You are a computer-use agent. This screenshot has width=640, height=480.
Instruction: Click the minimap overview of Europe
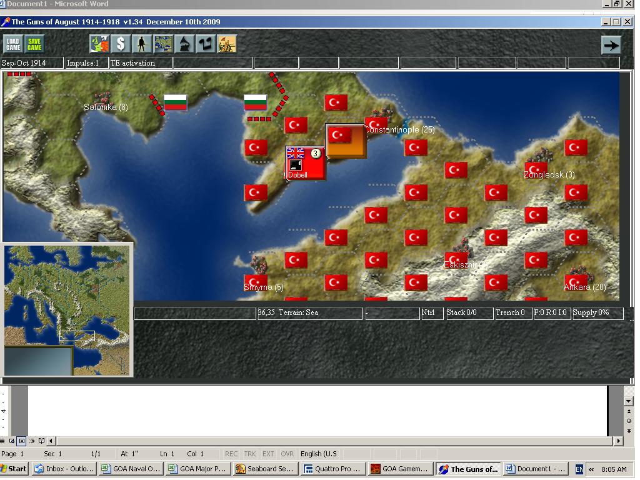click(x=67, y=310)
